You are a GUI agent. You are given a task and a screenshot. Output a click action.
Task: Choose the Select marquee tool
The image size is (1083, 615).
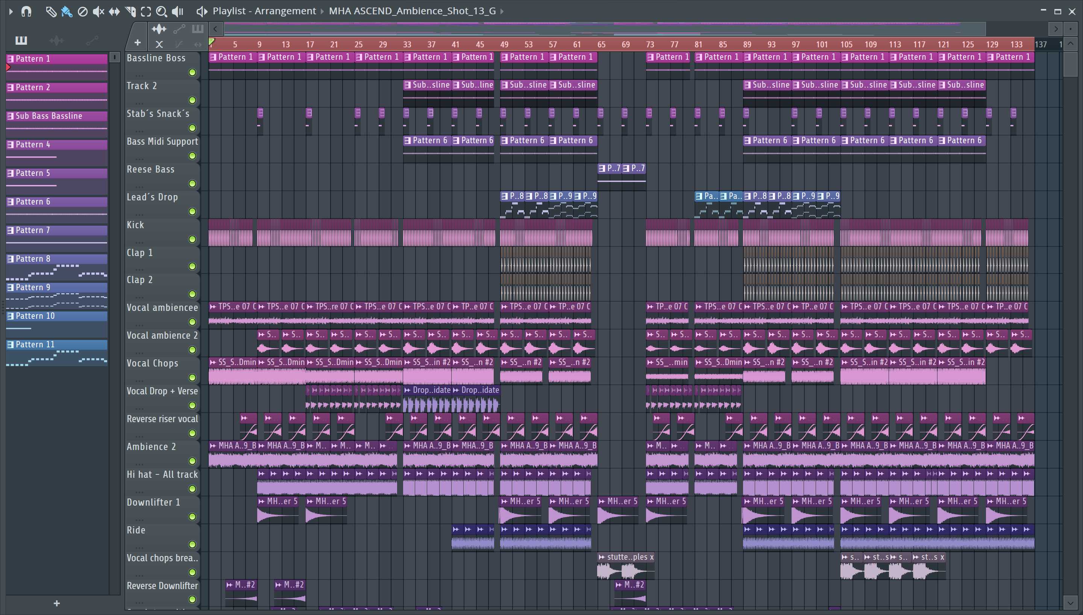pyautogui.click(x=146, y=11)
